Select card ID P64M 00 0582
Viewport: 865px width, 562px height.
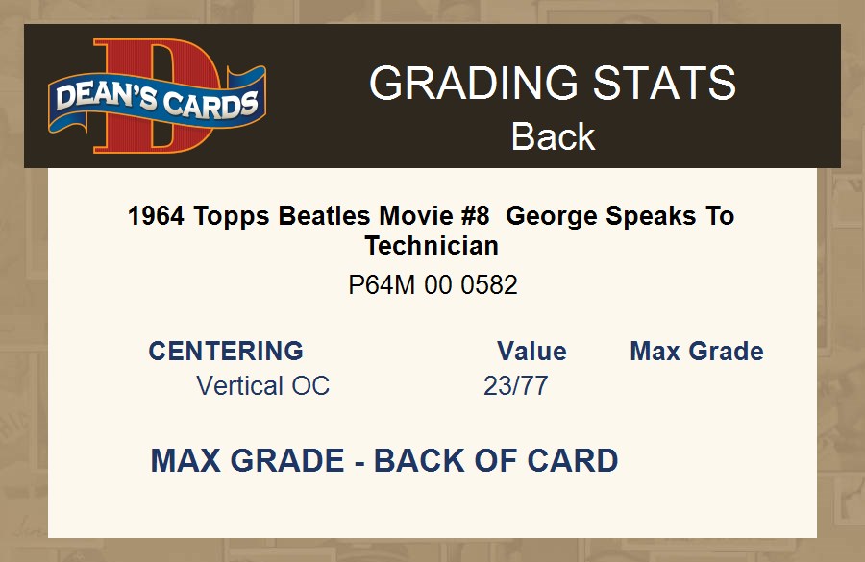click(x=432, y=285)
